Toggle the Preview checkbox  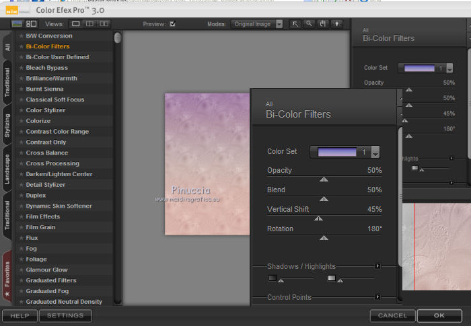click(x=173, y=24)
